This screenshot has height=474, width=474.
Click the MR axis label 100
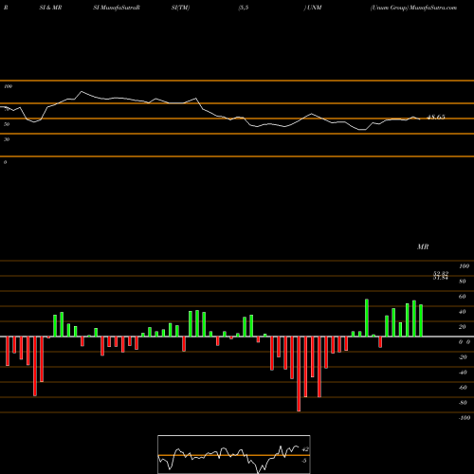click(465, 266)
